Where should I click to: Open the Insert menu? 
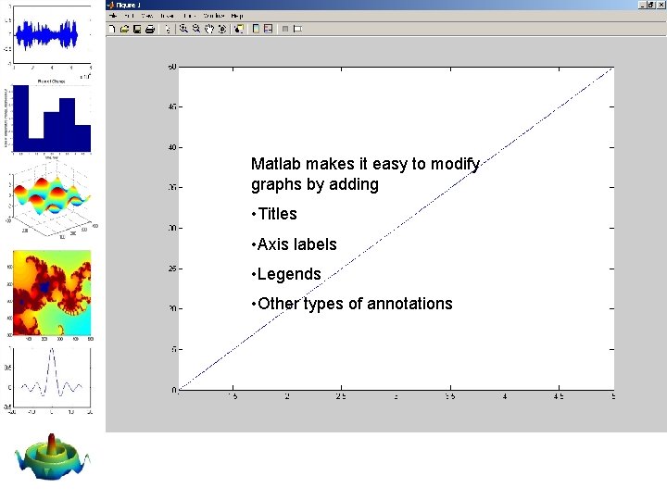[x=167, y=16]
